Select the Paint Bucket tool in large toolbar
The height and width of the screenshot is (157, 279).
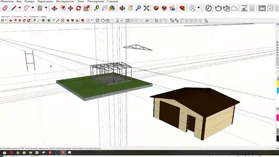coord(112,8)
